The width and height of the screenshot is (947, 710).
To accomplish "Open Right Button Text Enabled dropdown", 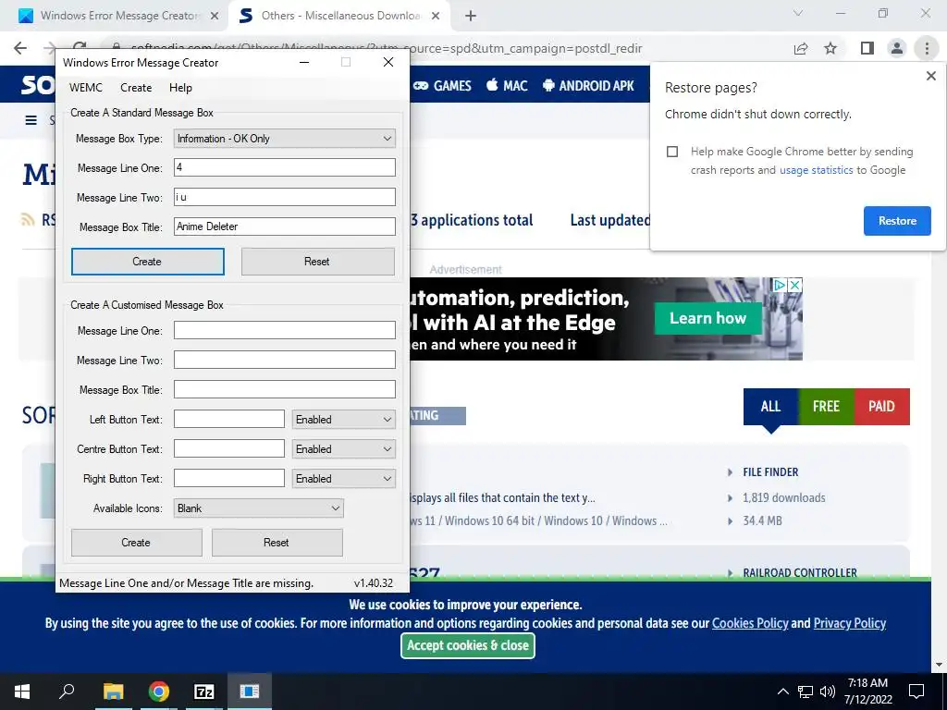I will point(344,479).
